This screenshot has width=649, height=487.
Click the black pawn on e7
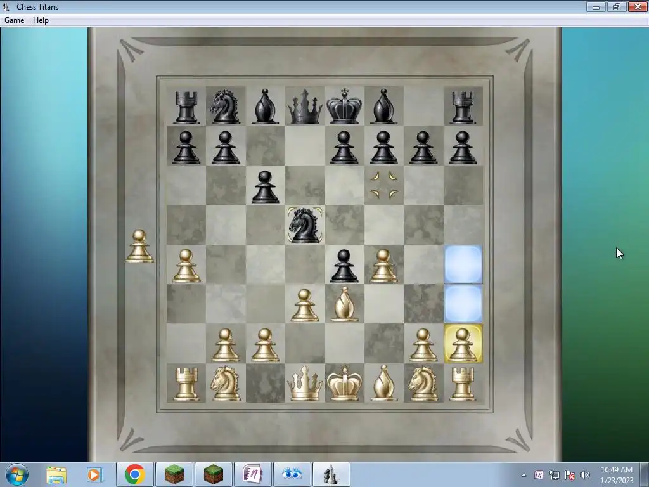344,147
